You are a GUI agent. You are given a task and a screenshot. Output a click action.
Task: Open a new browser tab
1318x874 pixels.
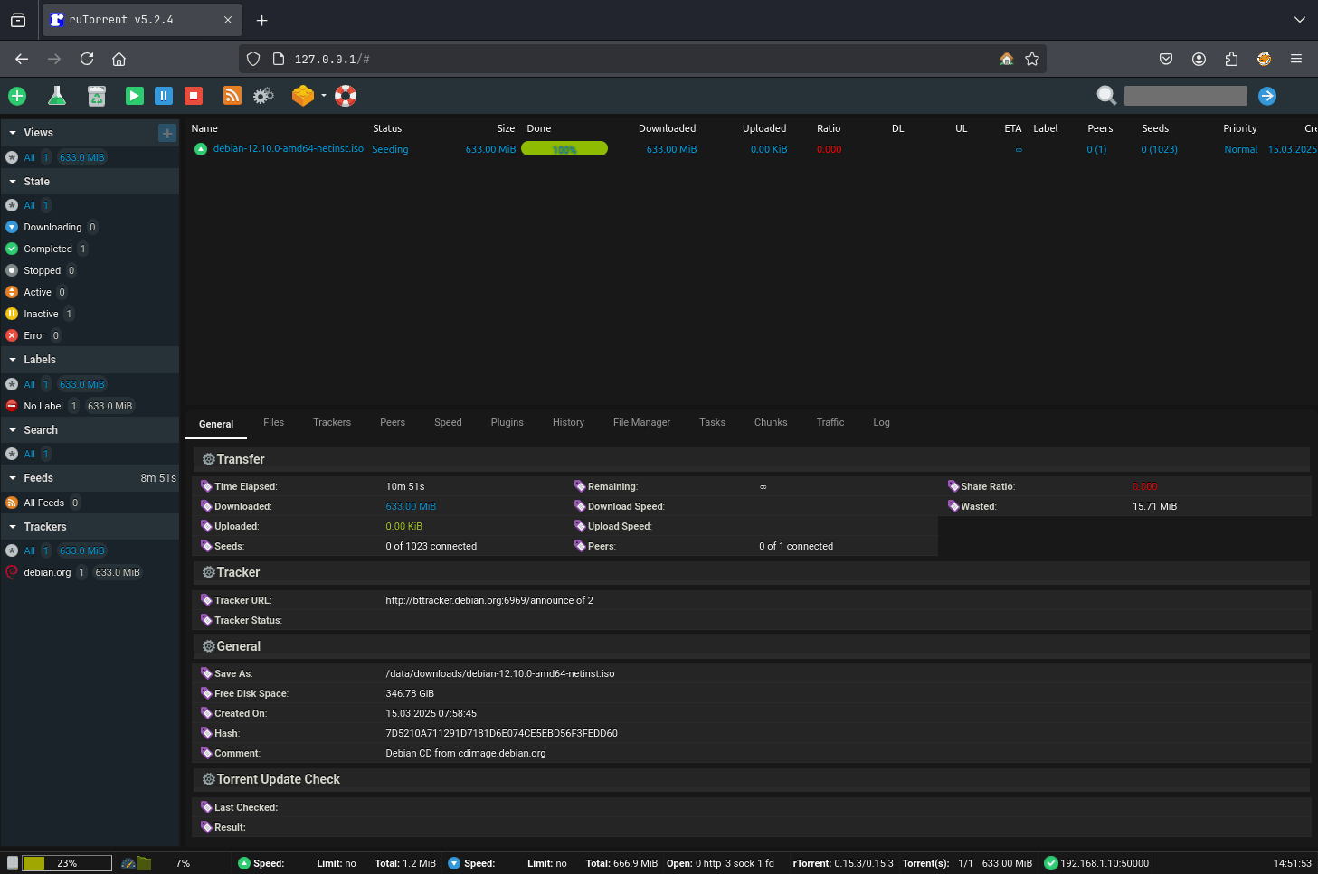coord(261,20)
